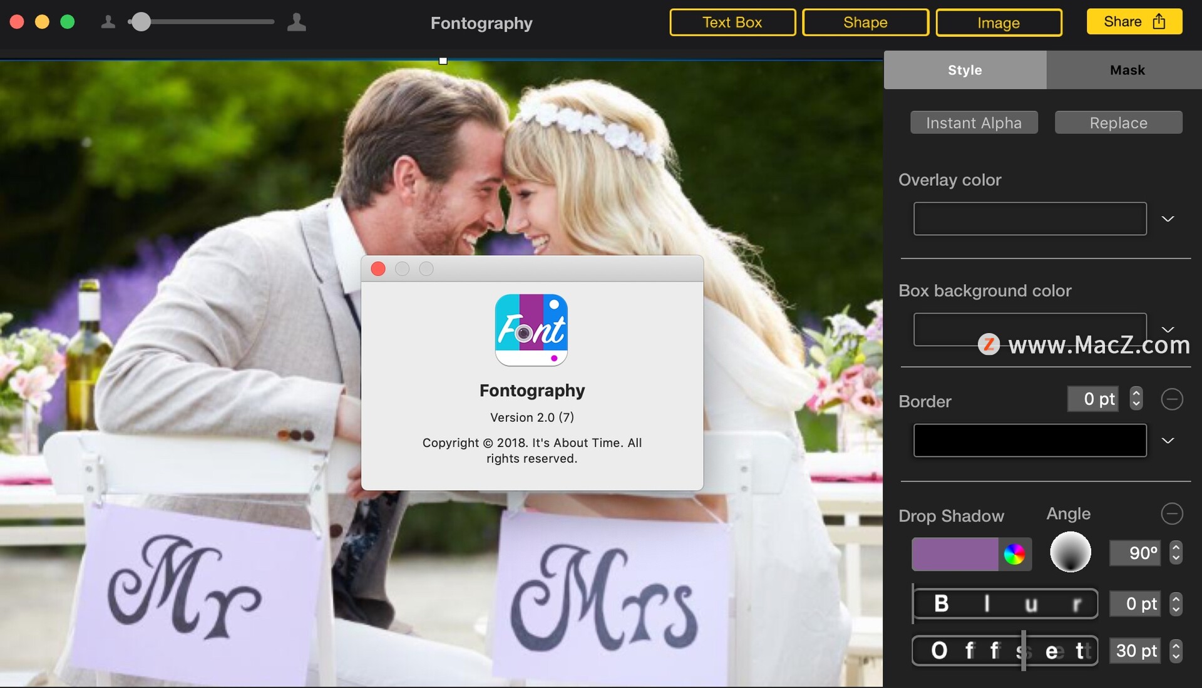The height and width of the screenshot is (688, 1202).
Task: Click the Offset slider
Action: point(1005,651)
